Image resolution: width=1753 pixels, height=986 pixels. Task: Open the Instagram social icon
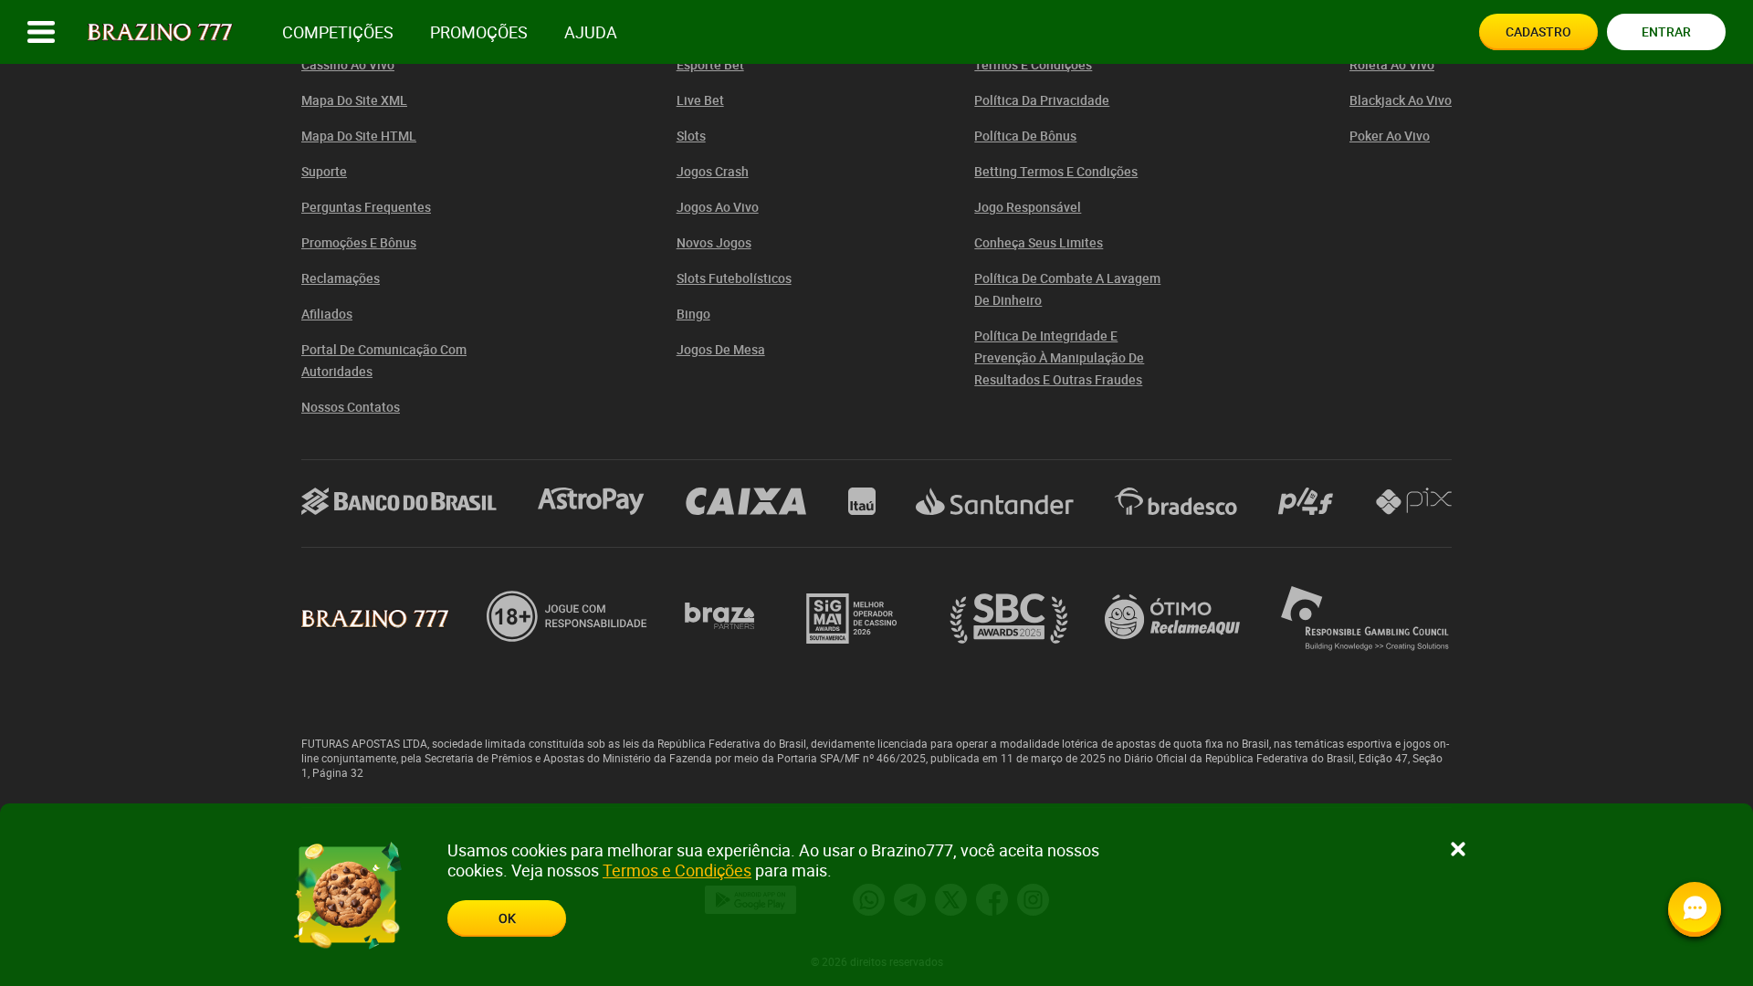click(x=1033, y=900)
